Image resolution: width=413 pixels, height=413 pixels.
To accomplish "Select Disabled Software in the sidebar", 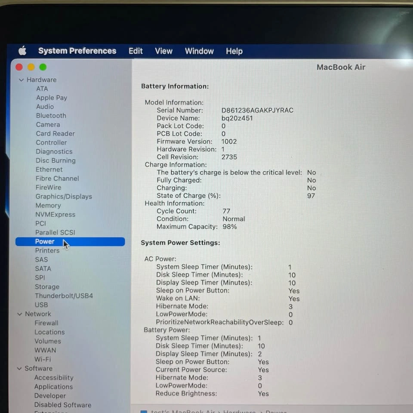I will 63,405.
